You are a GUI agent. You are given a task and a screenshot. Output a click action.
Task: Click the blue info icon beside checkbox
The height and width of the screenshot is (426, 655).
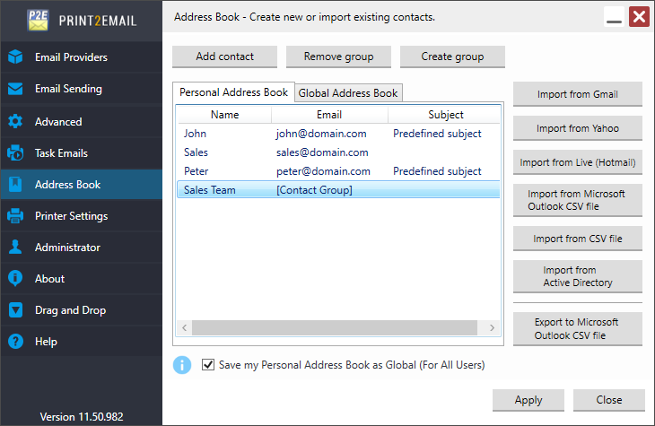click(x=182, y=365)
